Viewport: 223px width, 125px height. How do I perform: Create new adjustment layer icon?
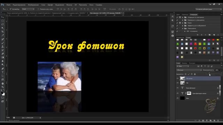(x=207, y=120)
